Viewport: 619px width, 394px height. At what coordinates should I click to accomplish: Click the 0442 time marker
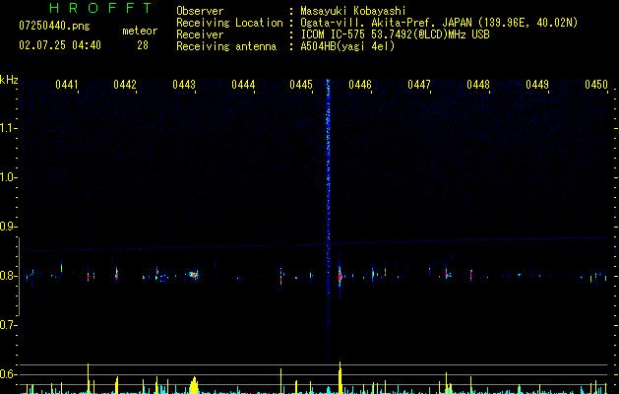click(125, 85)
